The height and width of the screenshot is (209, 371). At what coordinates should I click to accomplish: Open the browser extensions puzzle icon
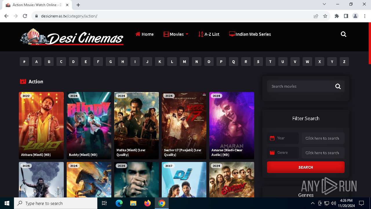pyautogui.click(x=337, y=16)
